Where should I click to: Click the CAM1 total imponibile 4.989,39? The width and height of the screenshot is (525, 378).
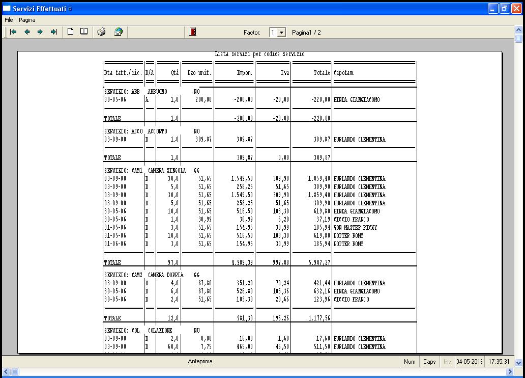(242, 263)
